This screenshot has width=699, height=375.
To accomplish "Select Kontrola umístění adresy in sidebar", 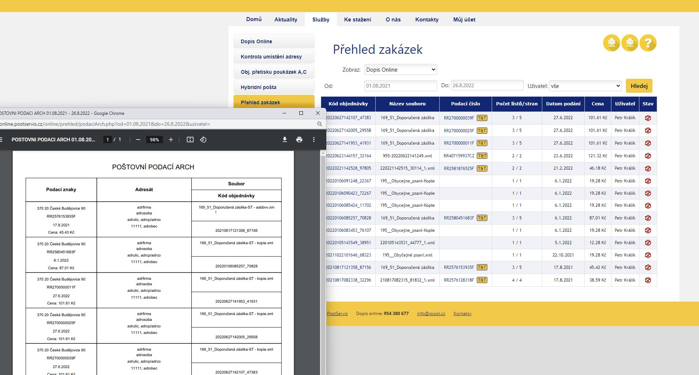I will [274, 57].
